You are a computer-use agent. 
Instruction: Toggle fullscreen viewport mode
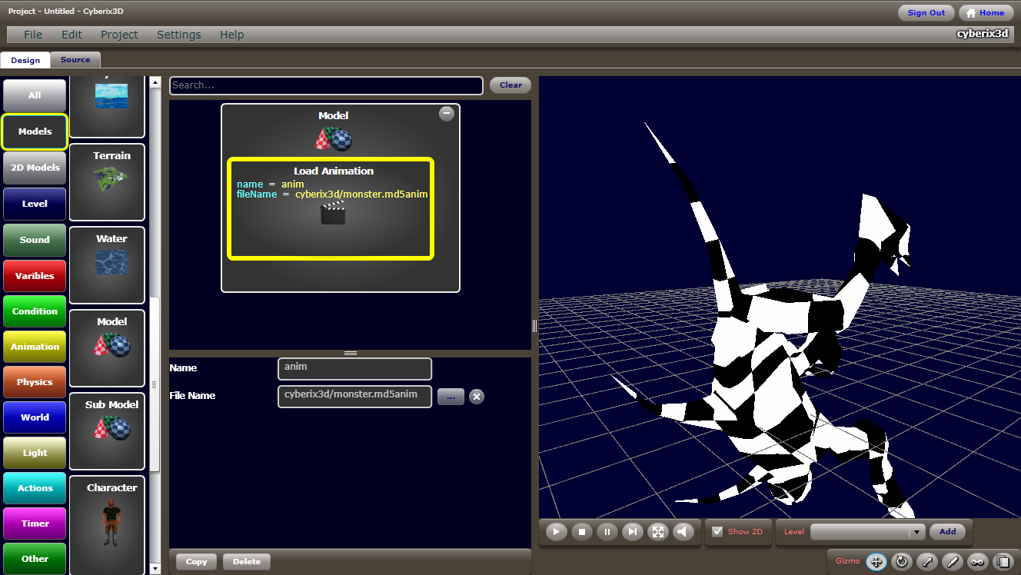pyautogui.click(x=657, y=531)
